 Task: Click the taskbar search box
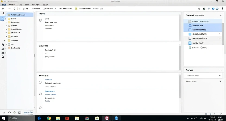pyautogui.click(x=21, y=118)
